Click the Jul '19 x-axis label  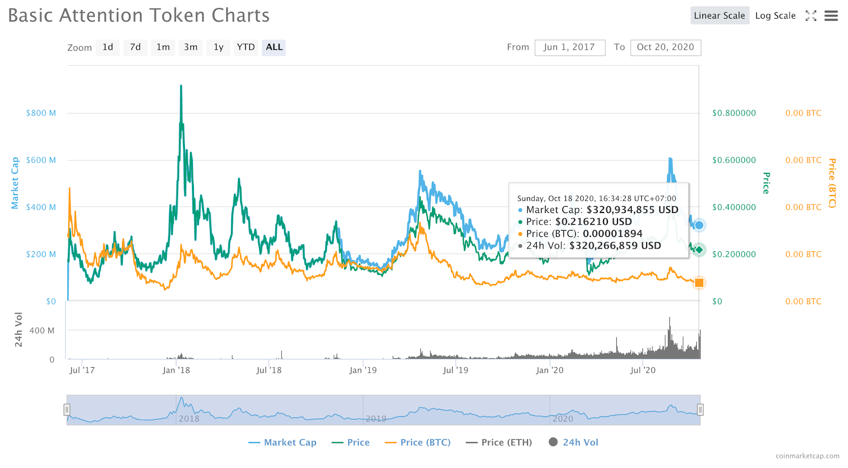coord(456,370)
